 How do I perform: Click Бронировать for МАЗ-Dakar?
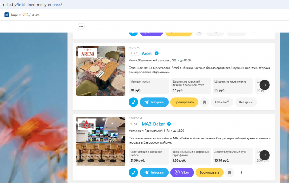click(x=209, y=172)
